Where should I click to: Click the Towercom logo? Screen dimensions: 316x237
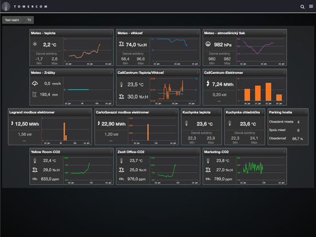point(25,6)
